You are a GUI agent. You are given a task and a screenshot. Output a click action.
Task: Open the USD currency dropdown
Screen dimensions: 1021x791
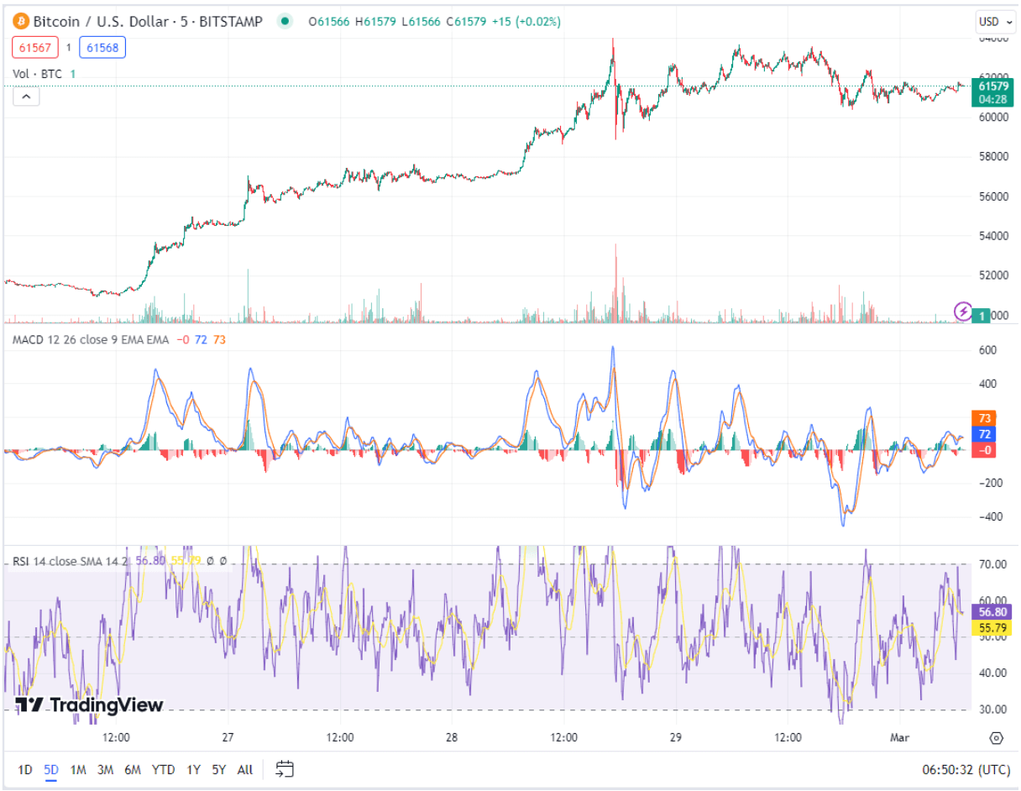(994, 23)
